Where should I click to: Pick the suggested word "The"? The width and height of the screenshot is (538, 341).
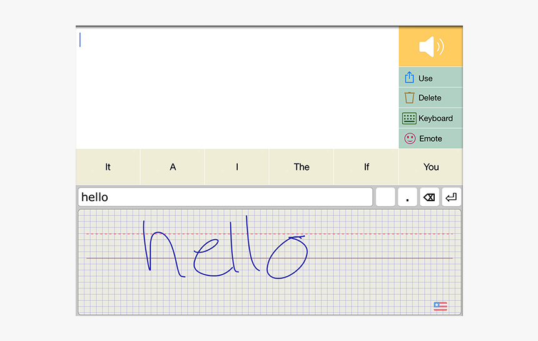pyautogui.click(x=302, y=167)
